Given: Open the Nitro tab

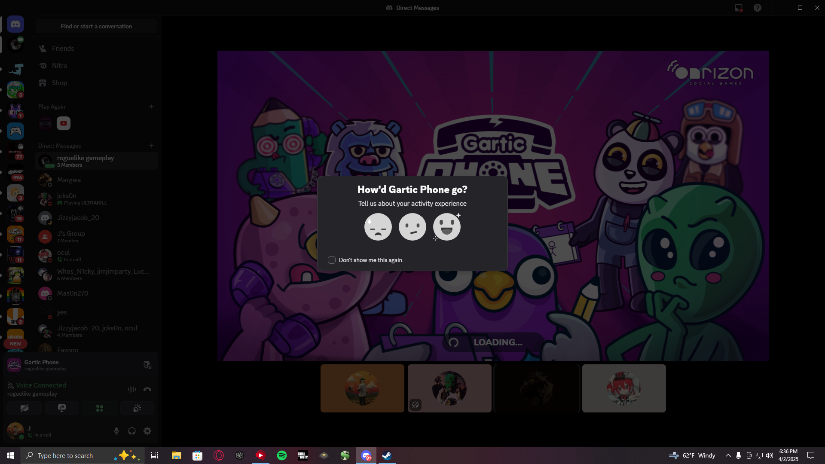Looking at the screenshot, I should pos(59,66).
